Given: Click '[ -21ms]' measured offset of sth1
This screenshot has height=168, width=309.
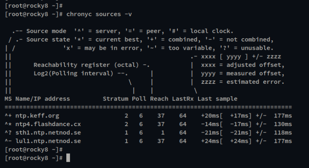Looking at the screenshot, I should (x=236, y=133).
